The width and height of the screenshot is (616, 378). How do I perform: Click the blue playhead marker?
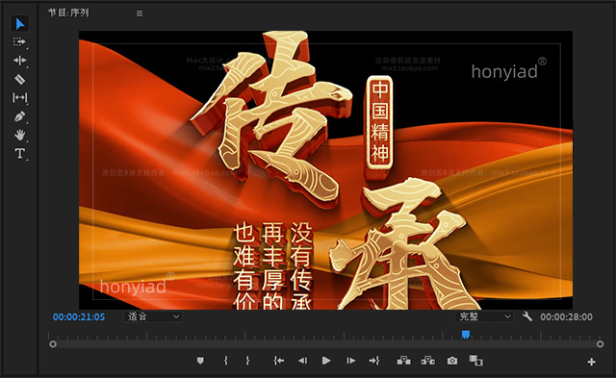[x=466, y=335]
